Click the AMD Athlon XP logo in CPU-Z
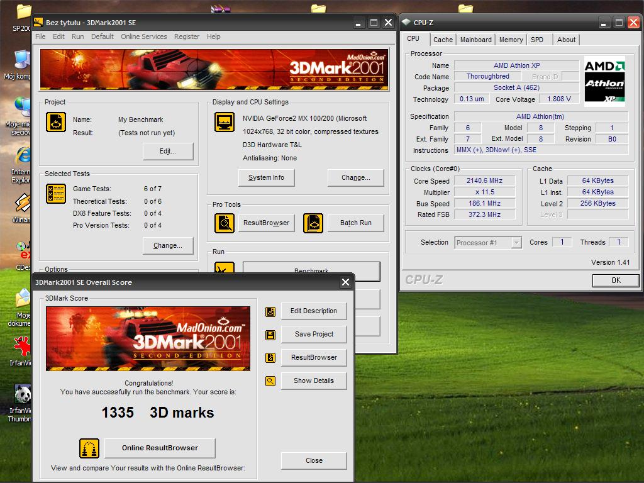This screenshot has width=644, height=483. (604, 81)
